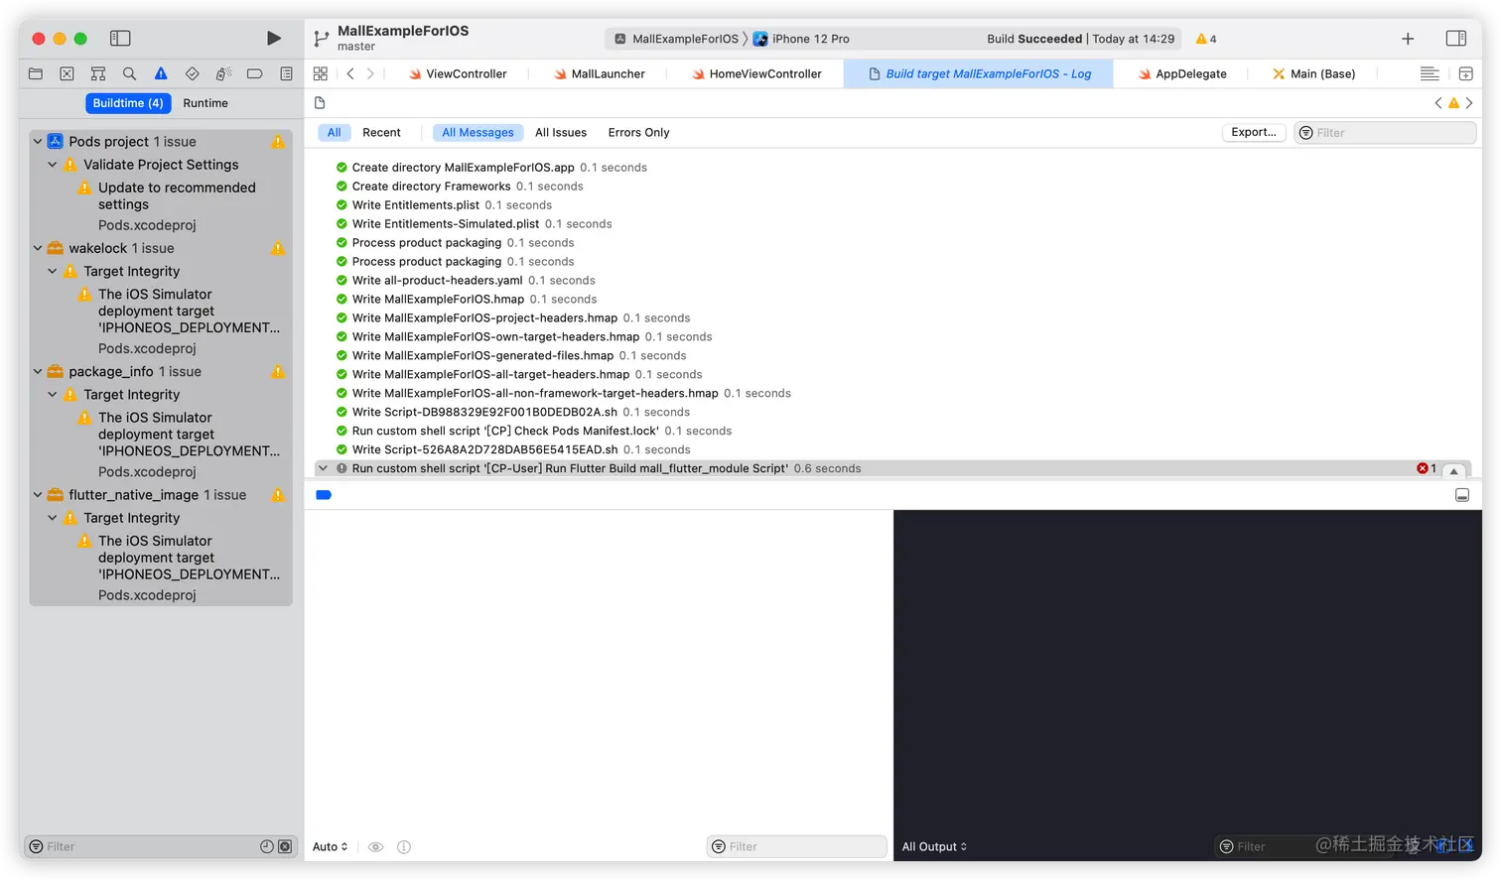1501x880 pixels.
Task: Open the Breakpoint navigator
Action: [x=254, y=73]
